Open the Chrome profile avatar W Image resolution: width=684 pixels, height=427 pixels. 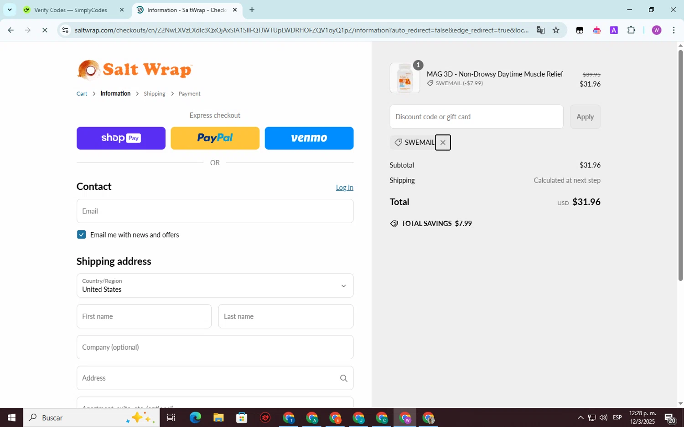click(x=656, y=30)
